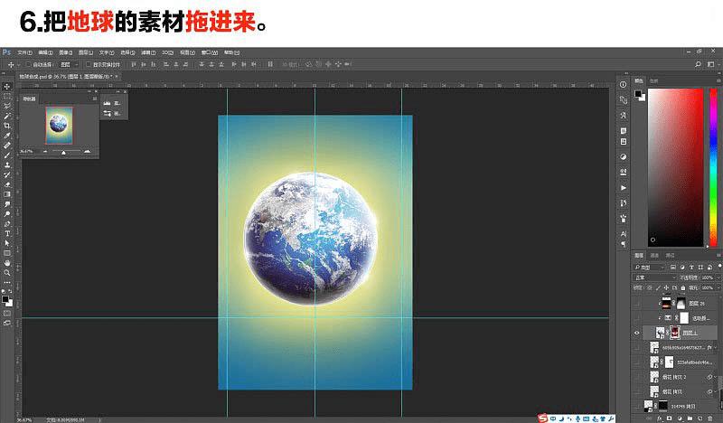Toggle Quick Mask mode in toolbox
The height and width of the screenshot is (423, 723).
pyautogui.click(x=7, y=314)
